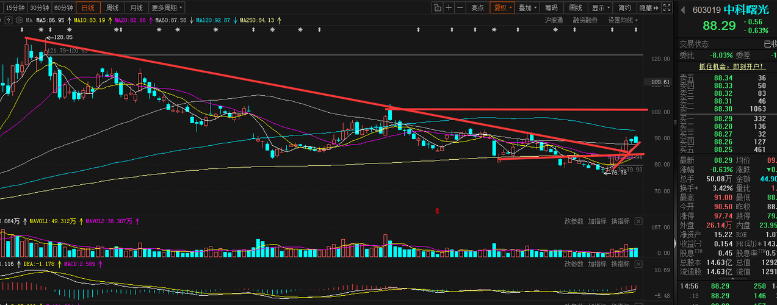Click the 卖一 88.30 order row

click(x=727, y=108)
